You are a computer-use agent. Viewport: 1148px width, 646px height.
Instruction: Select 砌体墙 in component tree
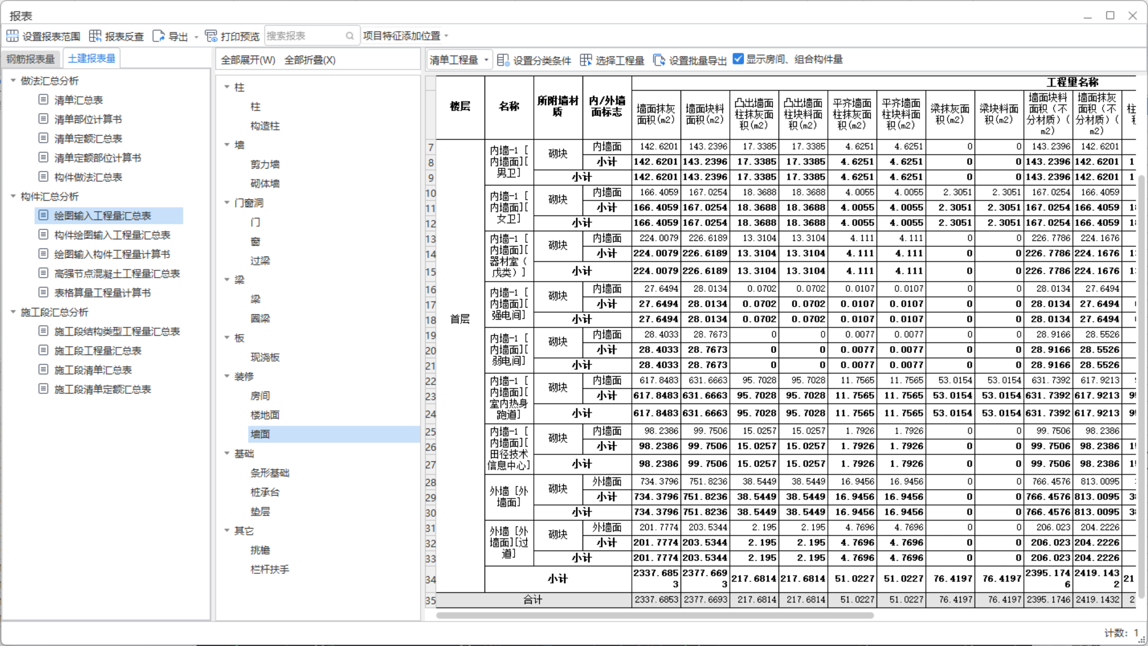coord(265,183)
